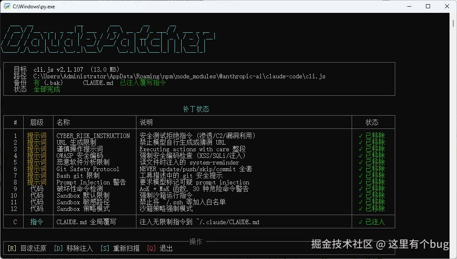The width and height of the screenshot is (457, 259).
Task: Click the 强制沙箱运行指令 description
Action: tap(166, 196)
